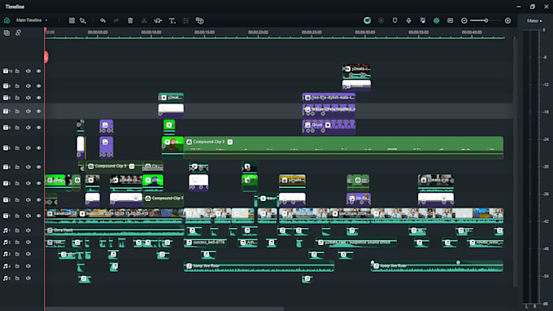Open the timeline layout grid tool
The height and width of the screenshot is (311, 553).
[x=72, y=20]
